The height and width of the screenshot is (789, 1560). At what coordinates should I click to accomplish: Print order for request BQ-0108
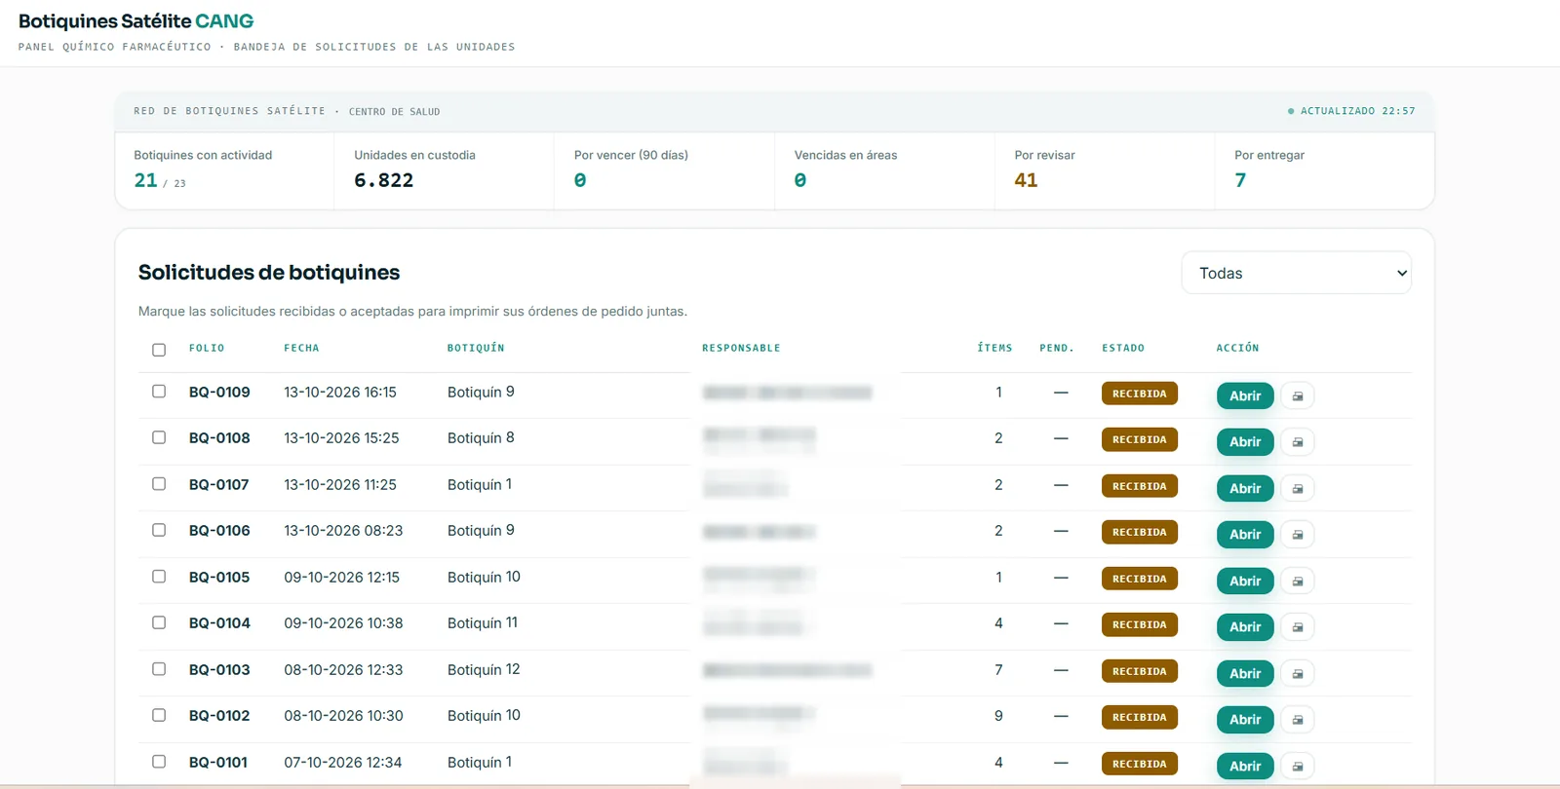pos(1297,441)
